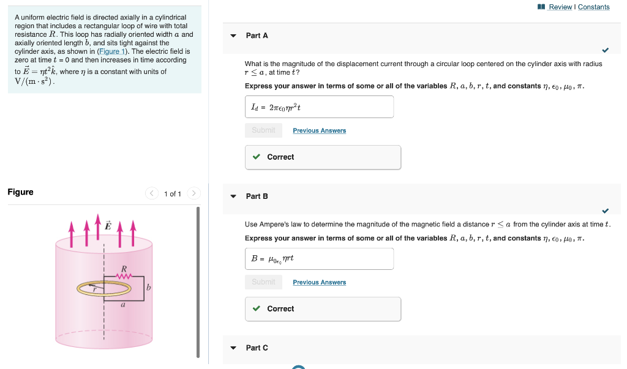Click the disabled Submit button in Part A

click(x=263, y=130)
